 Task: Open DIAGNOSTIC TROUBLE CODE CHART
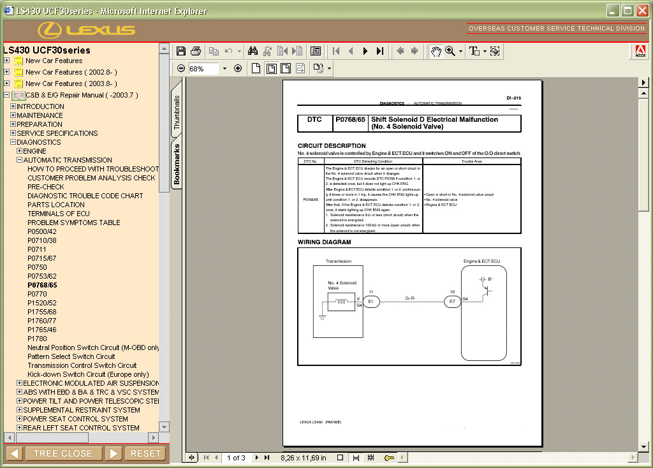tap(85, 196)
